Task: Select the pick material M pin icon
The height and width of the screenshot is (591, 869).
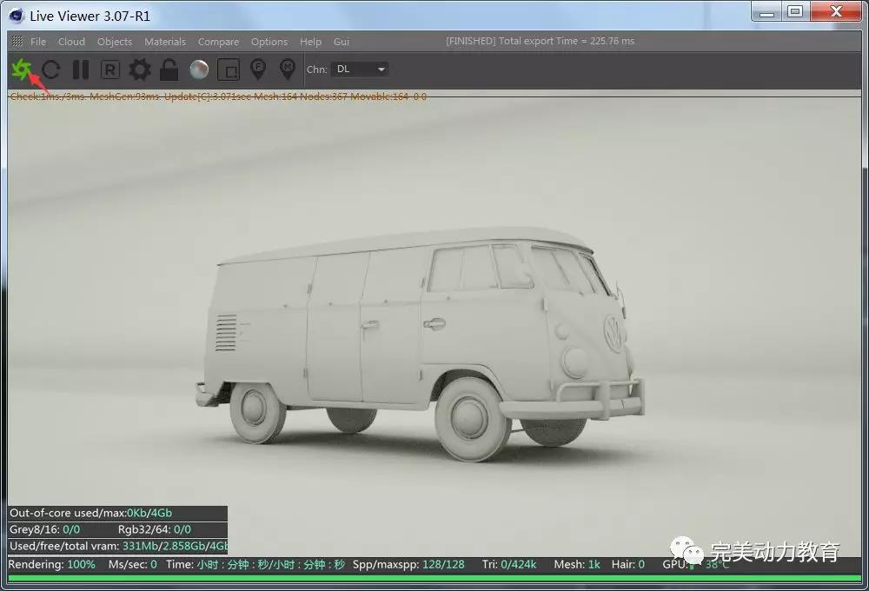Action: point(288,70)
